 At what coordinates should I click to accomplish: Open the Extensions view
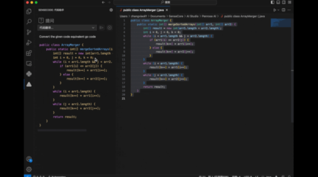point(29,53)
